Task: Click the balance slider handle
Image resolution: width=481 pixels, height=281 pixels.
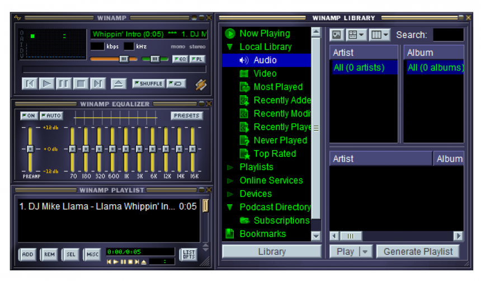Action: 155,59
